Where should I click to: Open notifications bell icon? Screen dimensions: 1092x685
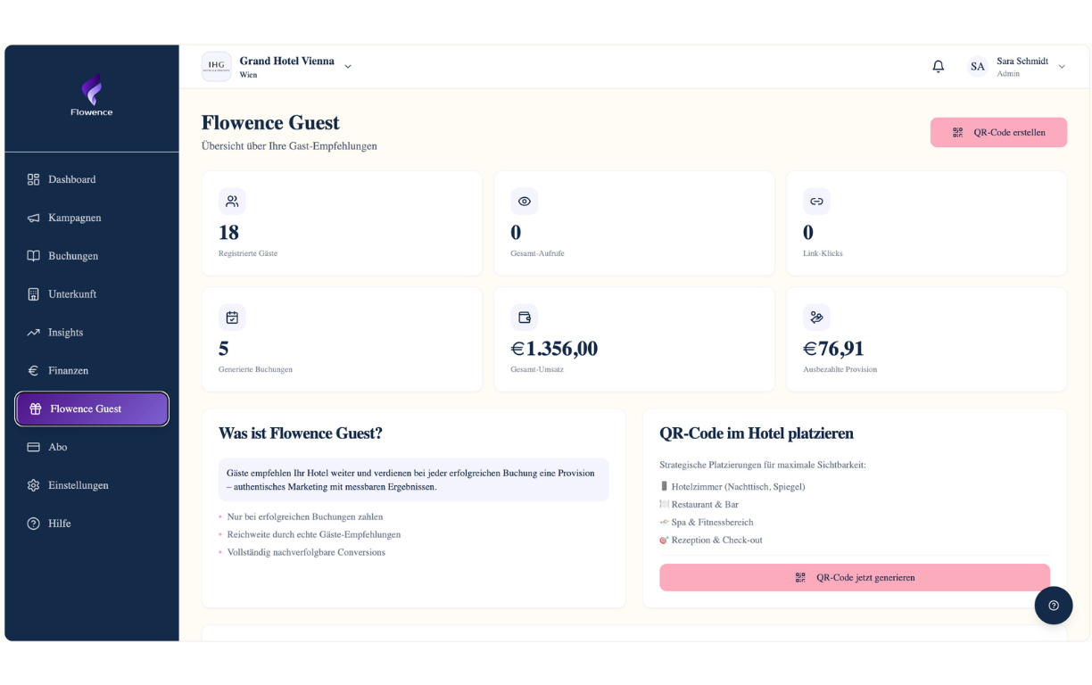click(x=938, y=66)
